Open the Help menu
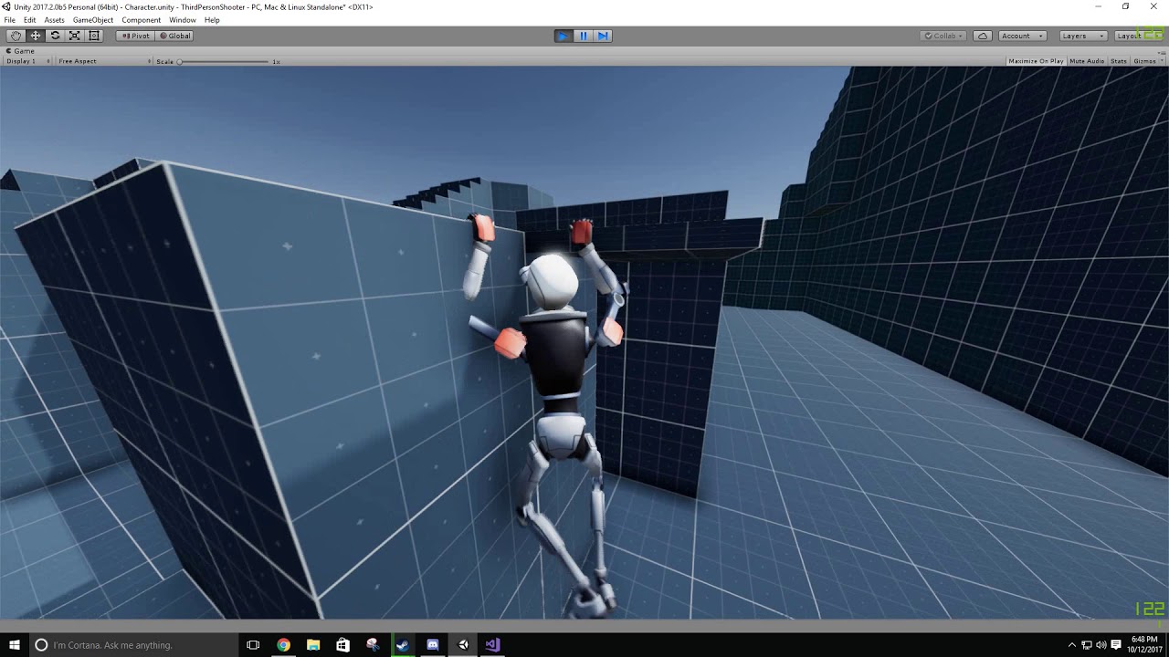The width and height of the screenshot is (1169, 657). [x=212, y=20]
